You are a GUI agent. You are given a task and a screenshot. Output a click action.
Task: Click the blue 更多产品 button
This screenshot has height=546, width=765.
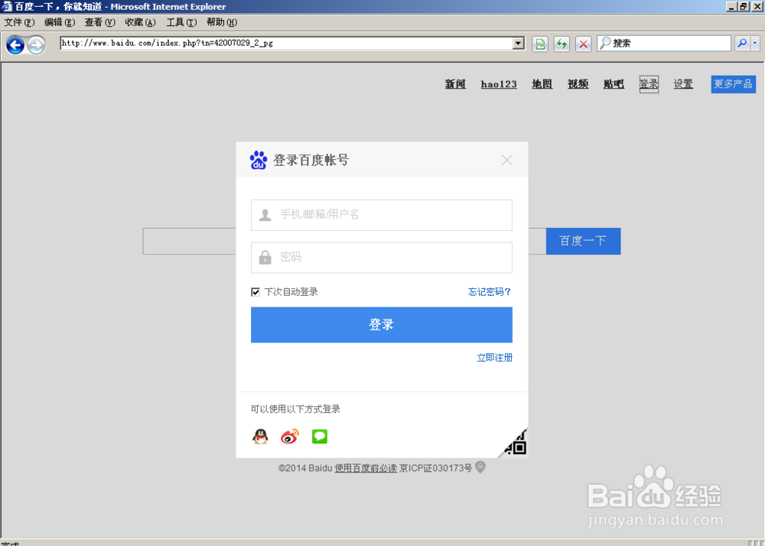pos(734,84)
